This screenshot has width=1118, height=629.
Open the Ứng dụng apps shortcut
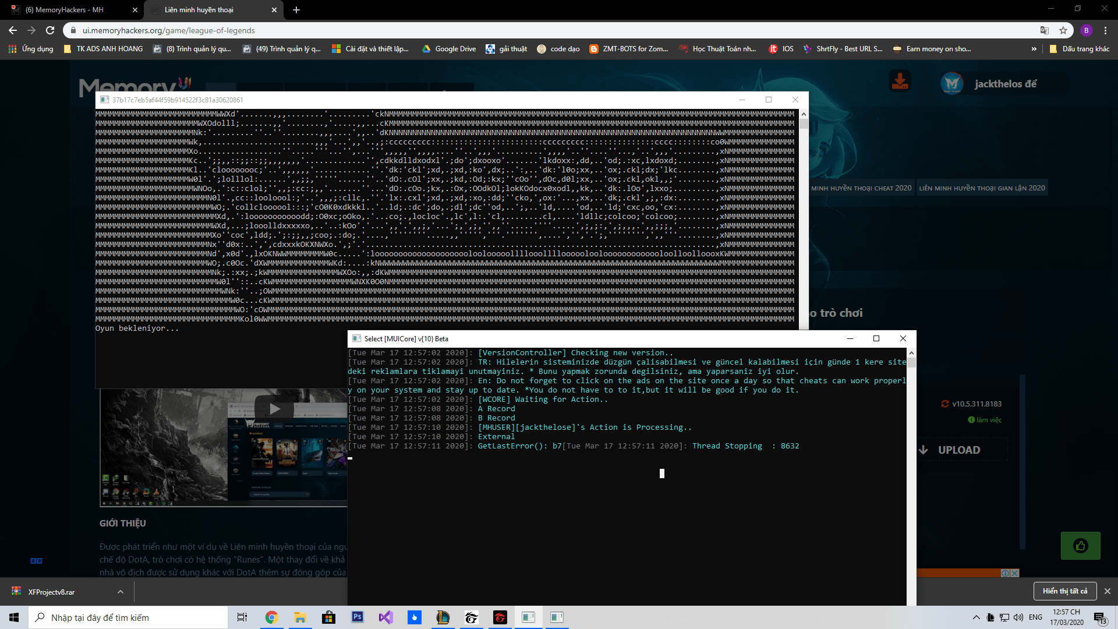31,49
